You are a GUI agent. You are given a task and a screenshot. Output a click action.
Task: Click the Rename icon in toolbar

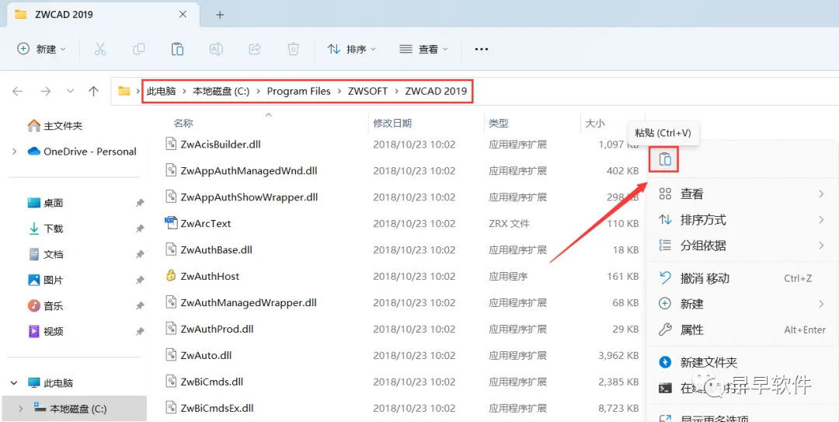(x=216, y=49)
